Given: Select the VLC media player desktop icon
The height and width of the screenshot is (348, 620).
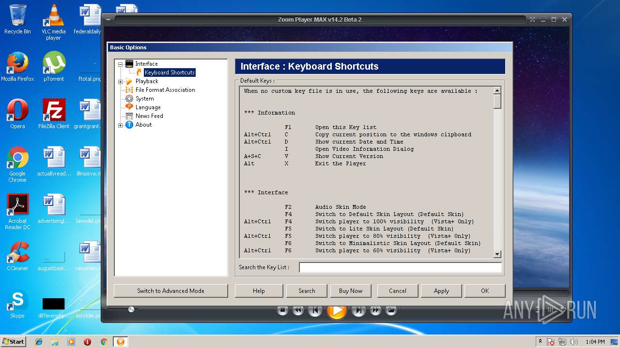Looking at the screenshot, I should coord(53,22).
